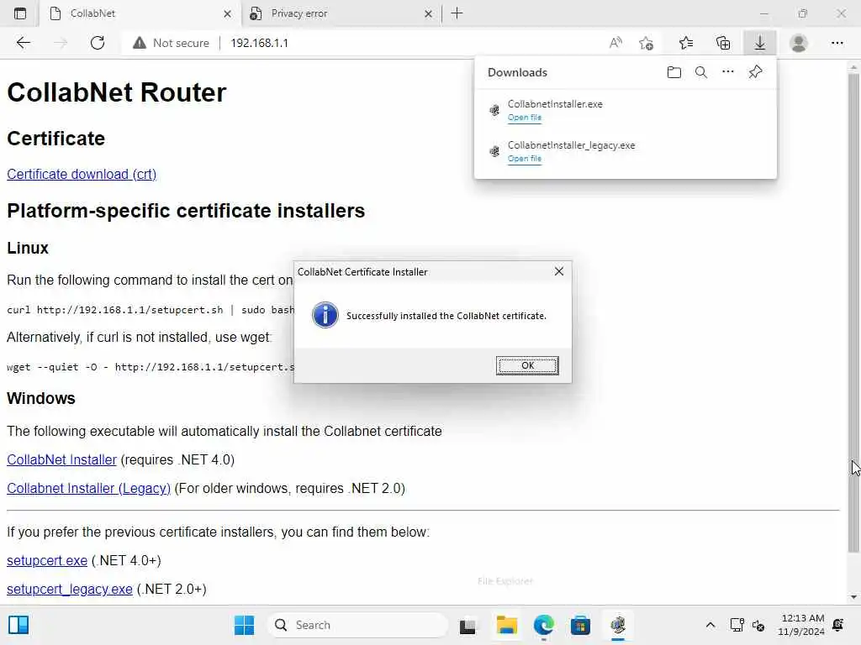This screenshot has height=645, width=861.
Task: Add this page to favorites
Action: pos(647,43)
